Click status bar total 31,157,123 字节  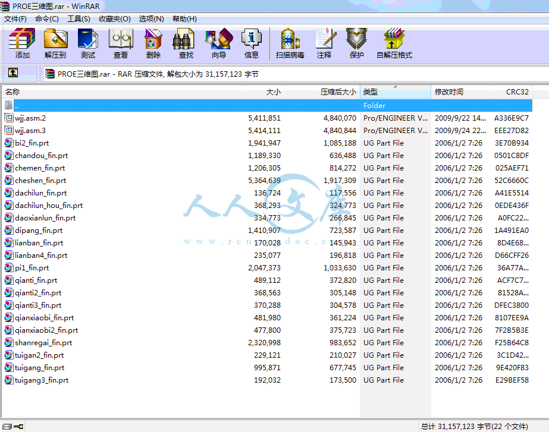(475, 427)
